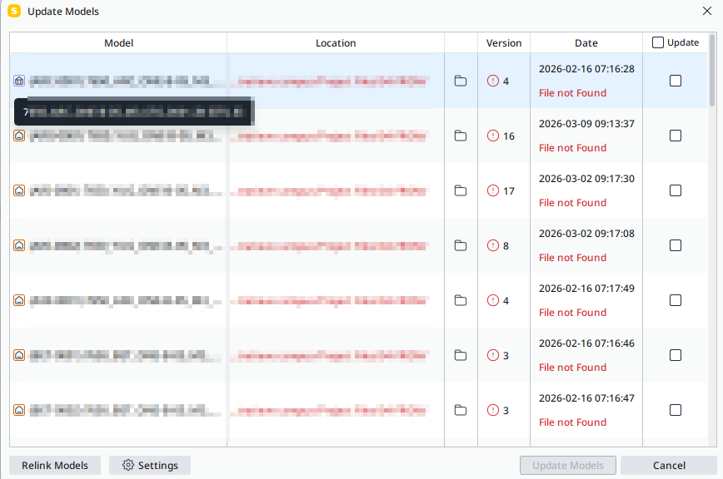Click the yellow S application icon
This screenshot has height=479, width=723.
(14, 11)
